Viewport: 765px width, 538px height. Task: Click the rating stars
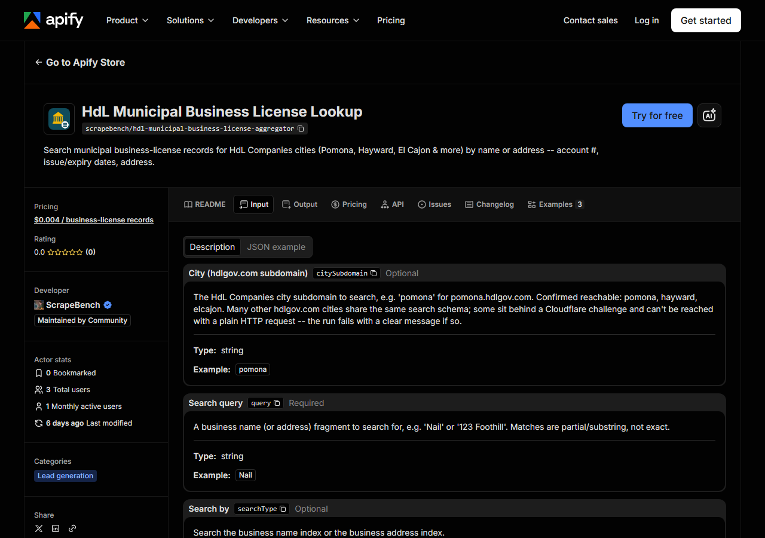(65, 252)
